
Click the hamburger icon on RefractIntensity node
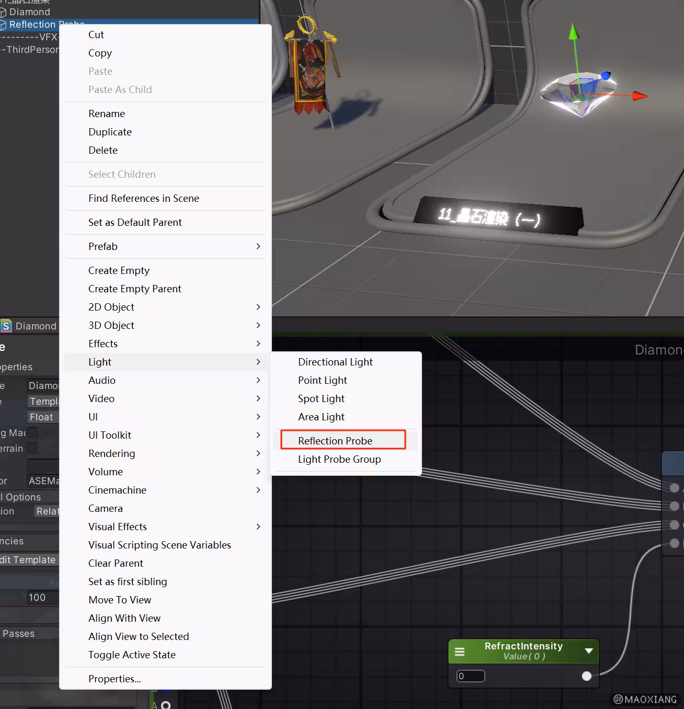pos(460,651)
